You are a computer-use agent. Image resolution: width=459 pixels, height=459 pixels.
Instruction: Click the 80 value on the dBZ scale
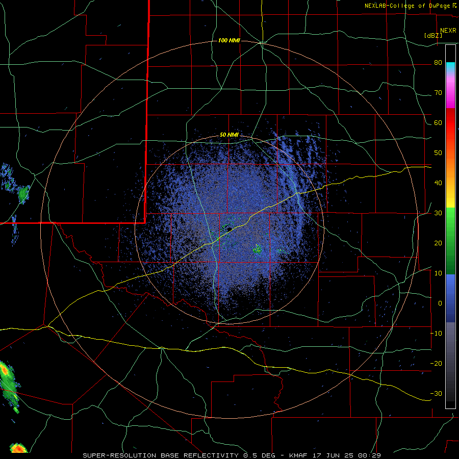(438, 63)
